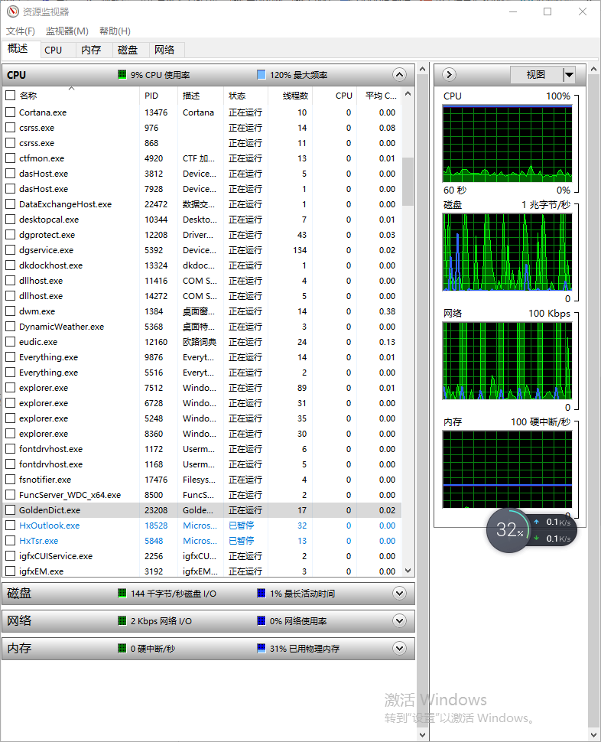The height and width of the screenshot is (742, 601).
Task: Check the box for FuncServer_WDC_x64.exe
Action: pos(10,494)
